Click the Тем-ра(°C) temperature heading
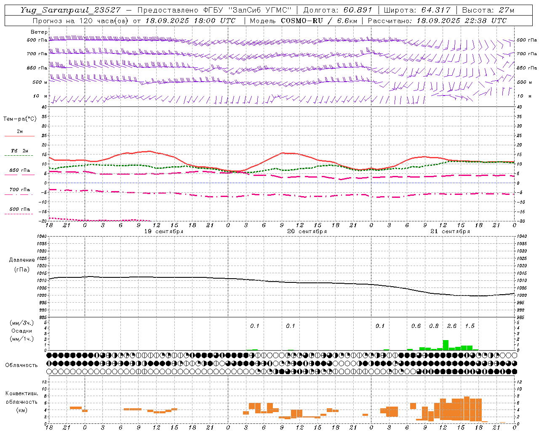 click(x=20, y=119)
